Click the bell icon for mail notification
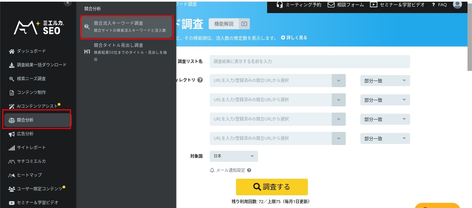 [x=212, y=170]
